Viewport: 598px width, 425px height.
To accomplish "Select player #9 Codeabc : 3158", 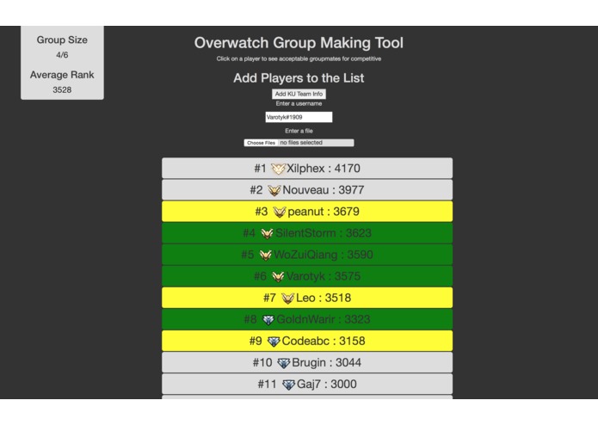I will click(307, 341).
